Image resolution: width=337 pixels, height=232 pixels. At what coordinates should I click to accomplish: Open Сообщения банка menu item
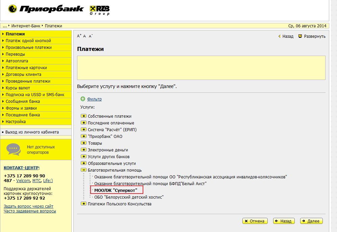[x=36, y=101]
